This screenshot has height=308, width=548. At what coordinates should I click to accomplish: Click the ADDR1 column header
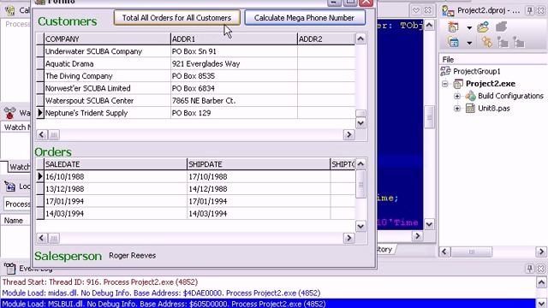coord(234,38)
